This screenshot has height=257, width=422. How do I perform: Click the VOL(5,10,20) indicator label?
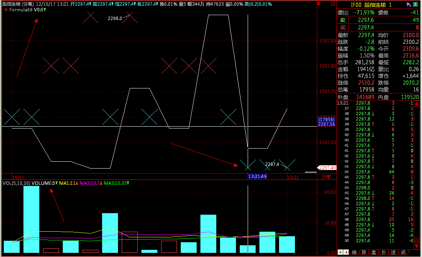[x=16, y=183]
